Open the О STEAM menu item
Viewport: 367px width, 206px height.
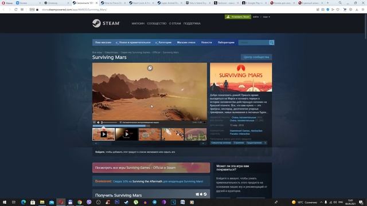click(175, 23)
